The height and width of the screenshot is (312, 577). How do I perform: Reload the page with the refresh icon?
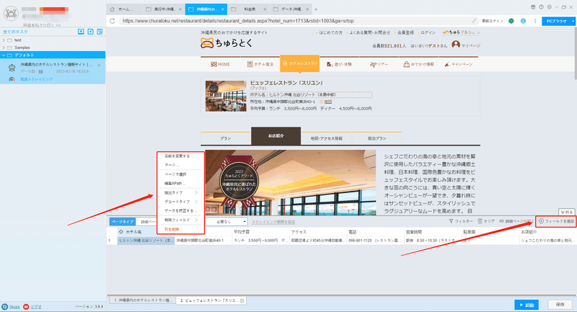[x=113, y=21]
